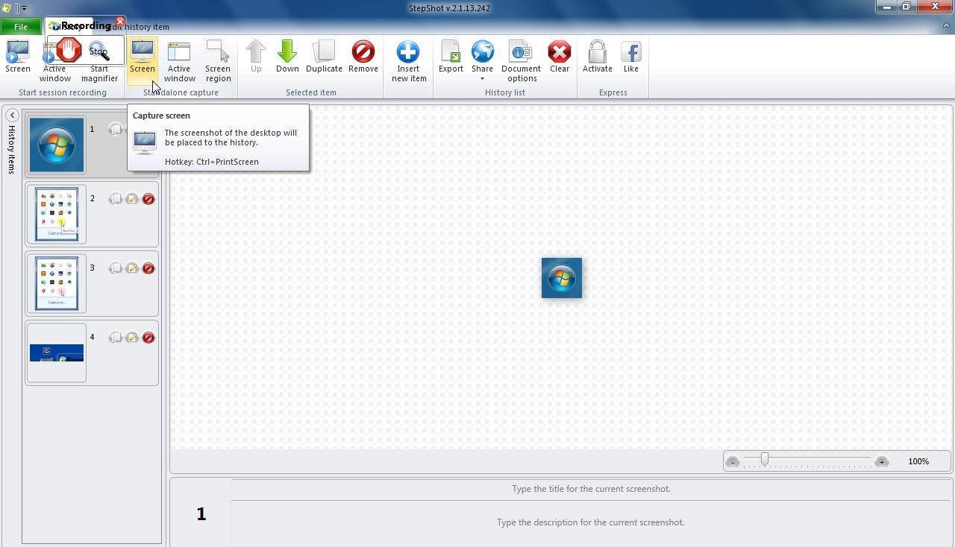The width and height of the screenshot is (955, 547).
Task: Duplicate the selected history item
Action: (x=324, y=57)
